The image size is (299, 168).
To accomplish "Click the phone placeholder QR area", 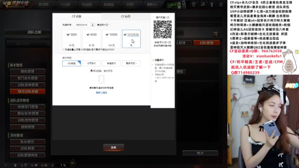I will pyautogui.click(x=101, y=80).
